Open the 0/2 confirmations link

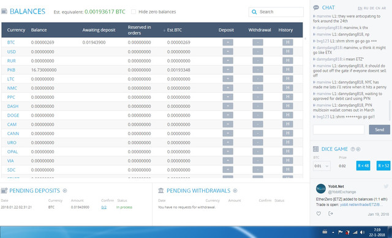click(104, 207)
